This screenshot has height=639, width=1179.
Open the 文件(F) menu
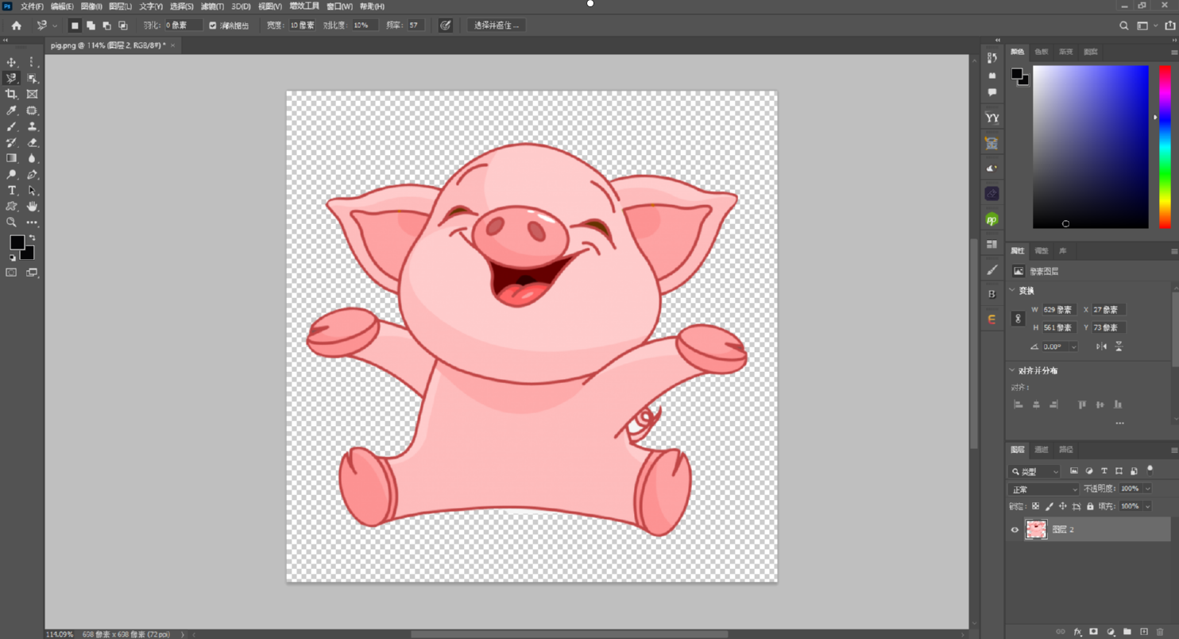[x=32, y=6]
